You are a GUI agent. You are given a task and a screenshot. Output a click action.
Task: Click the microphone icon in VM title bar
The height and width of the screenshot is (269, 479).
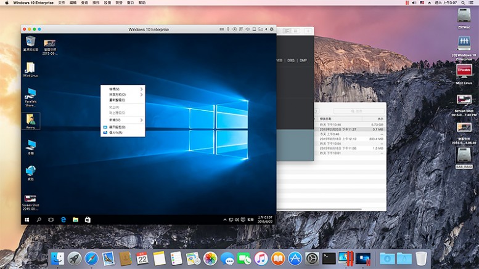[228, 30]
